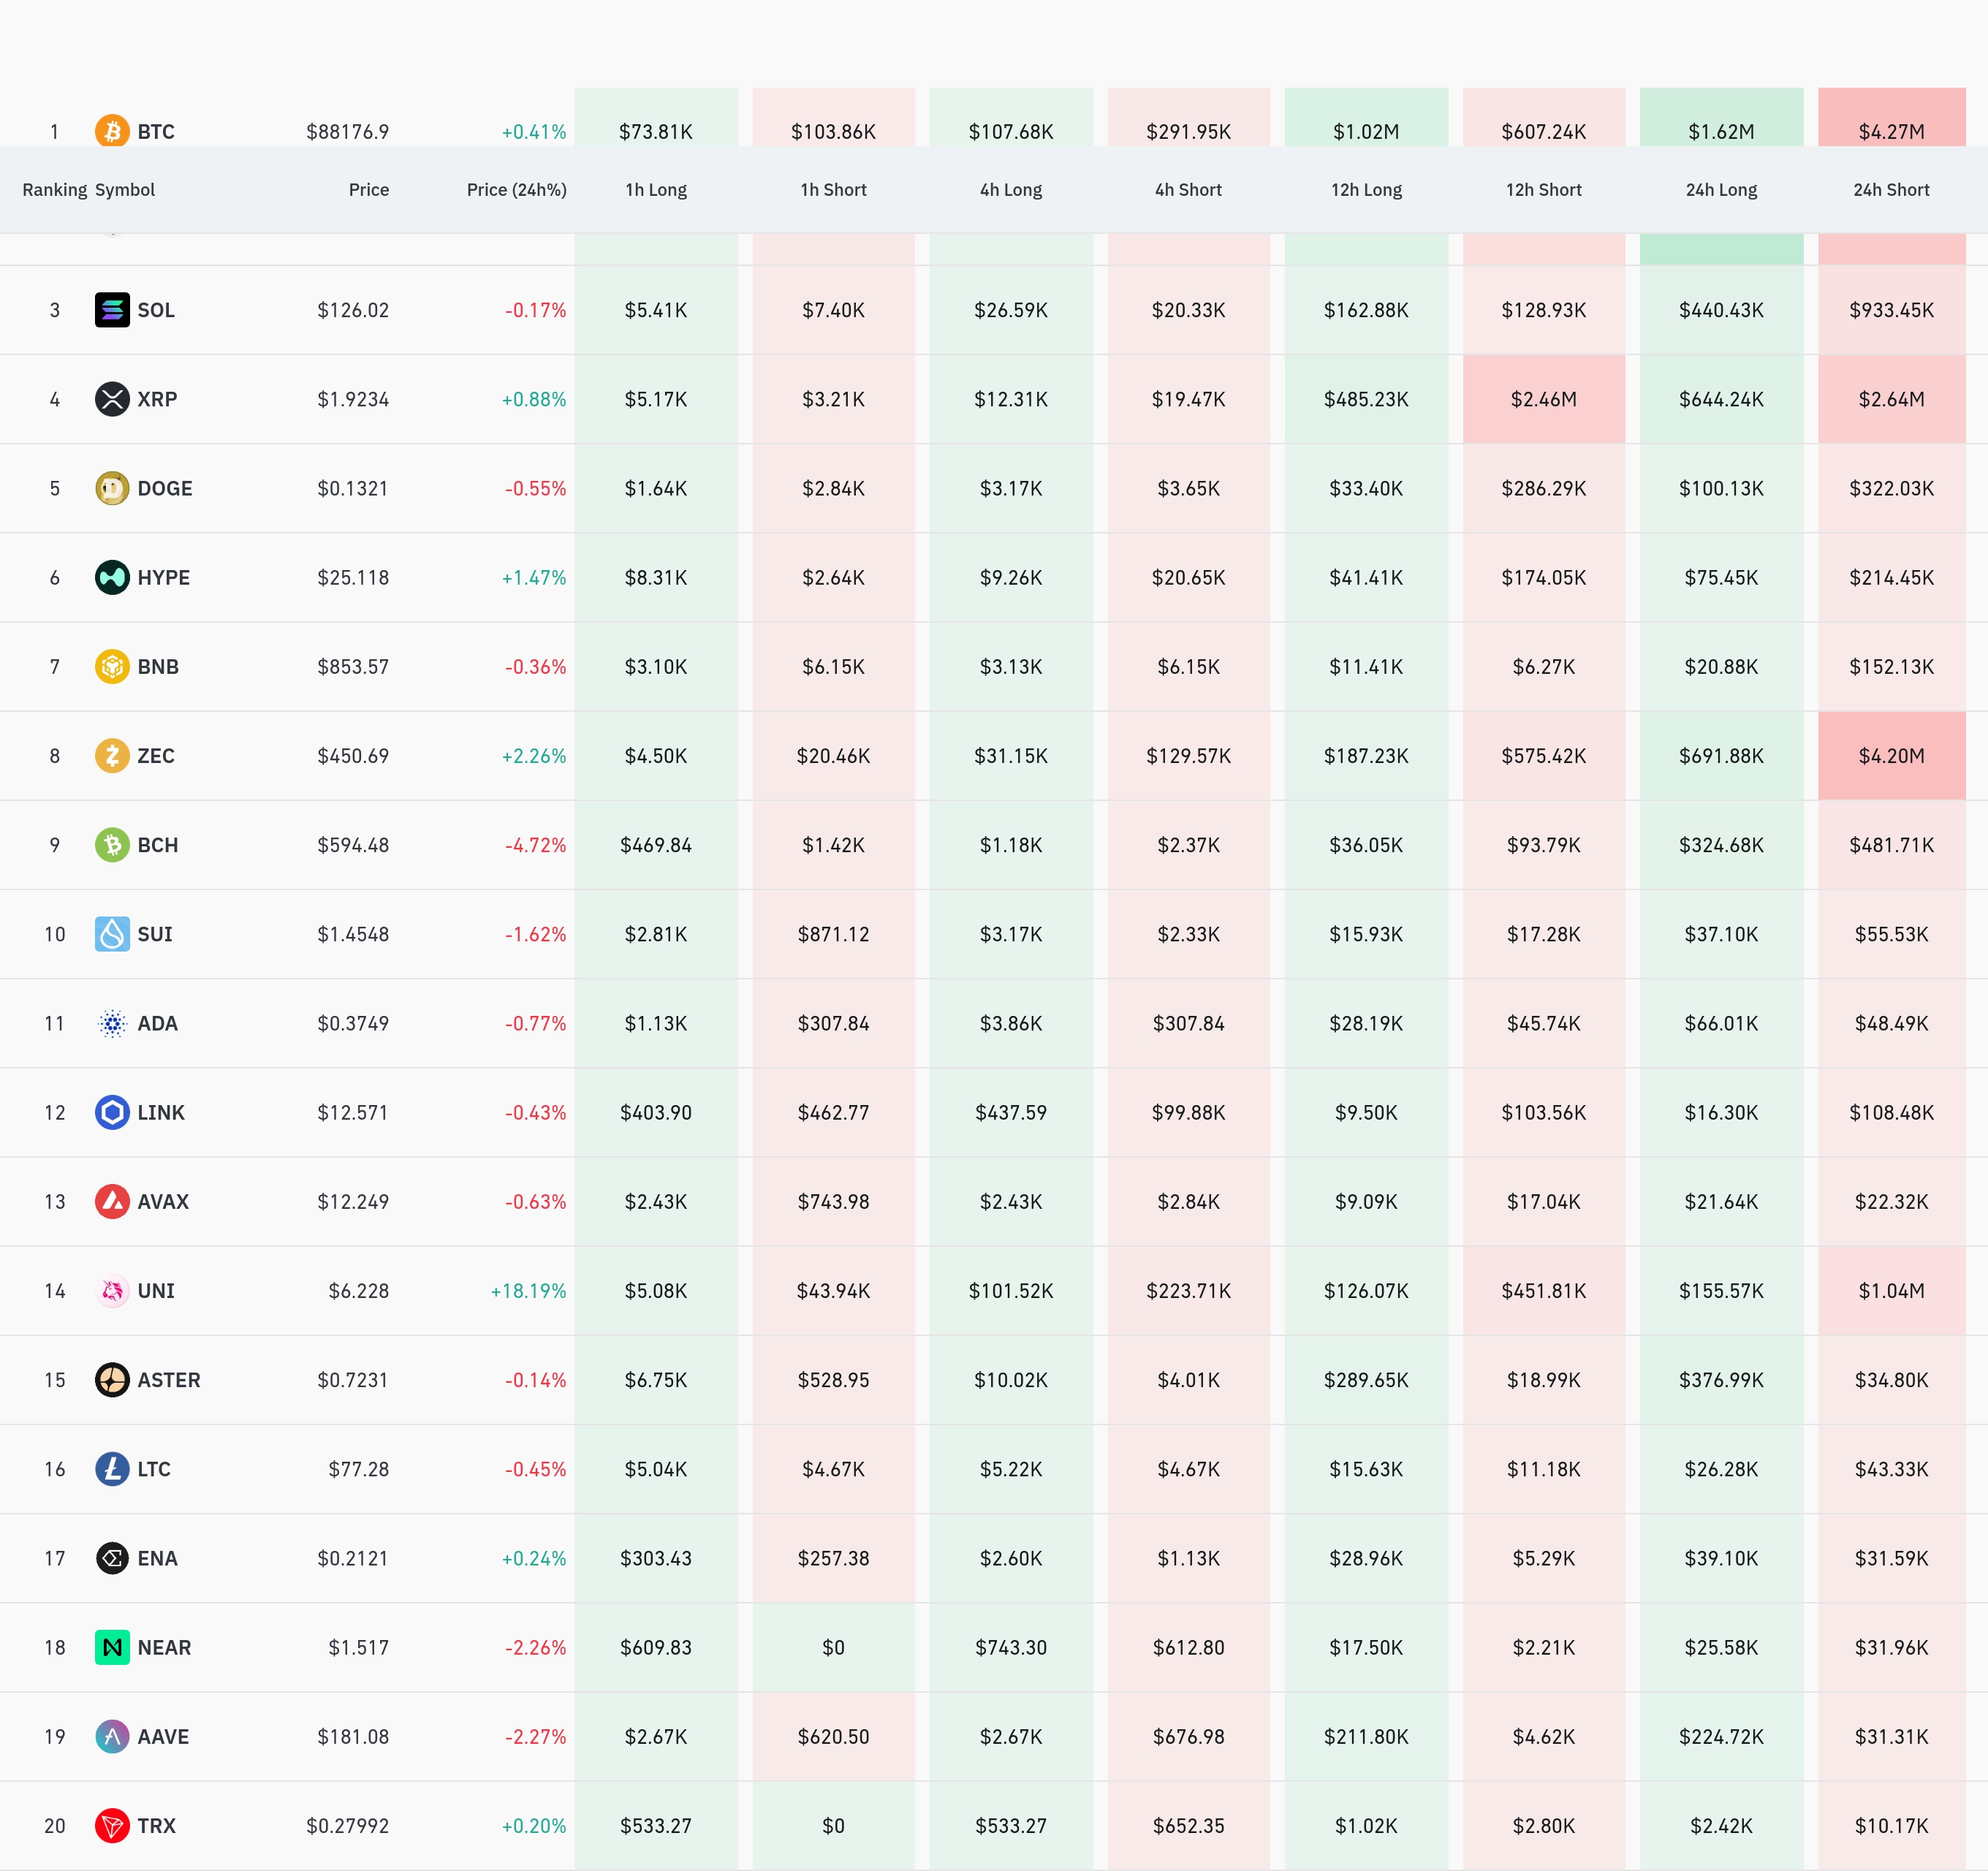Click the Zcash ZEC icon
Viewport: 1988px width, 1871px height.
pos(112,755)
